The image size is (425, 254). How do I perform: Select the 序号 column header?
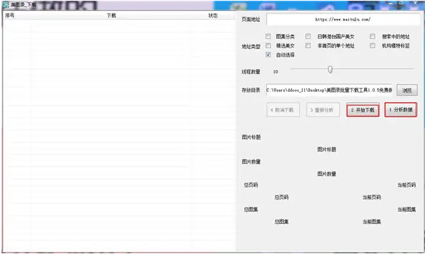tap(10, 16)
